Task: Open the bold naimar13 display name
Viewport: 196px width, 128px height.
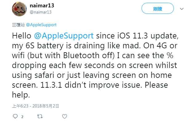Action: pyautogui.click(x=42, y=6)
